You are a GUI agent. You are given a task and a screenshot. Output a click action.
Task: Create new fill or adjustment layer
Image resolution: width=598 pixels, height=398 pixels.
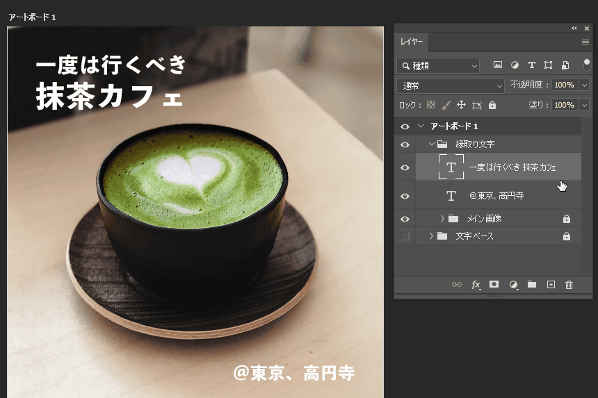coord(513,285)
